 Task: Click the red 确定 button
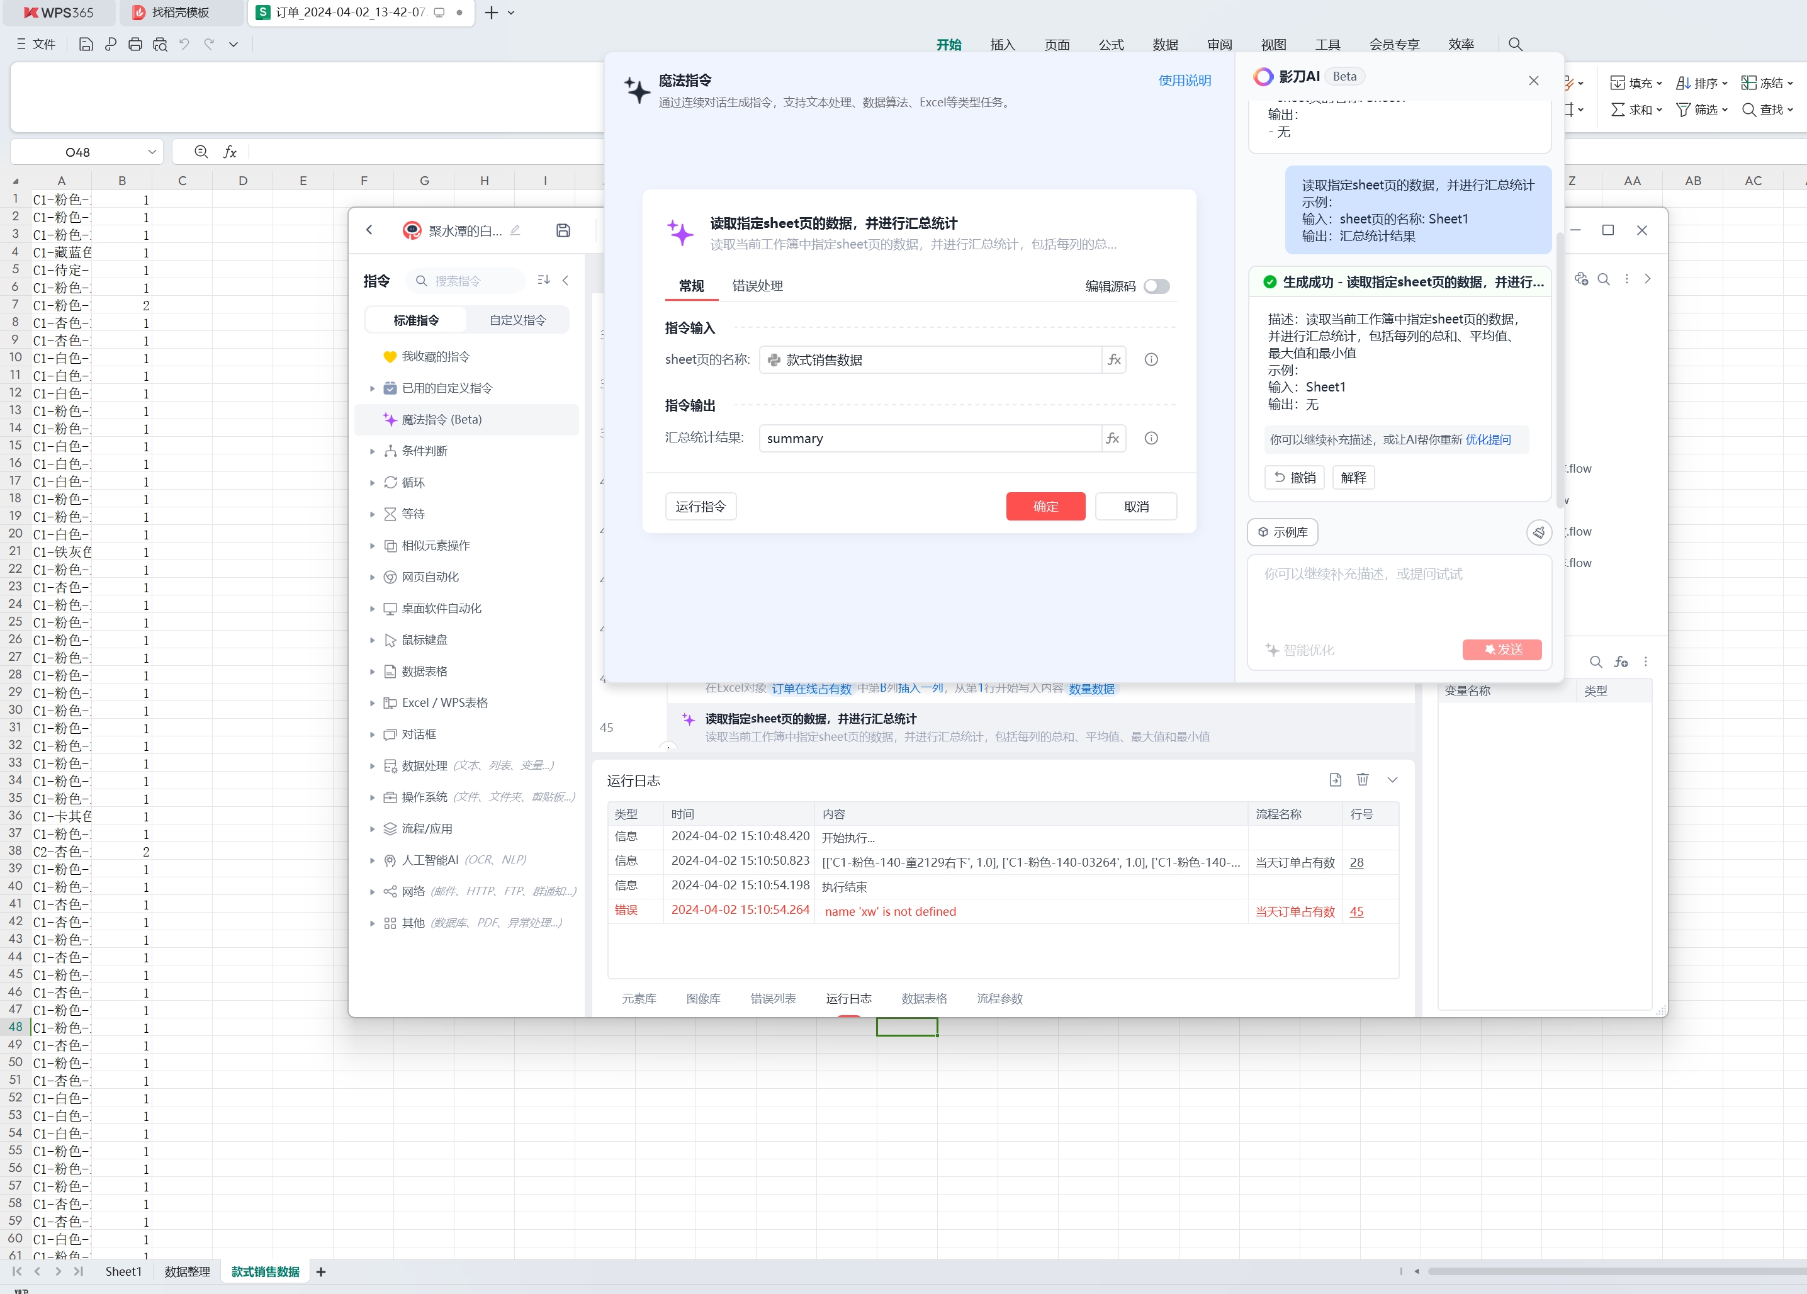pos(1045,507)
